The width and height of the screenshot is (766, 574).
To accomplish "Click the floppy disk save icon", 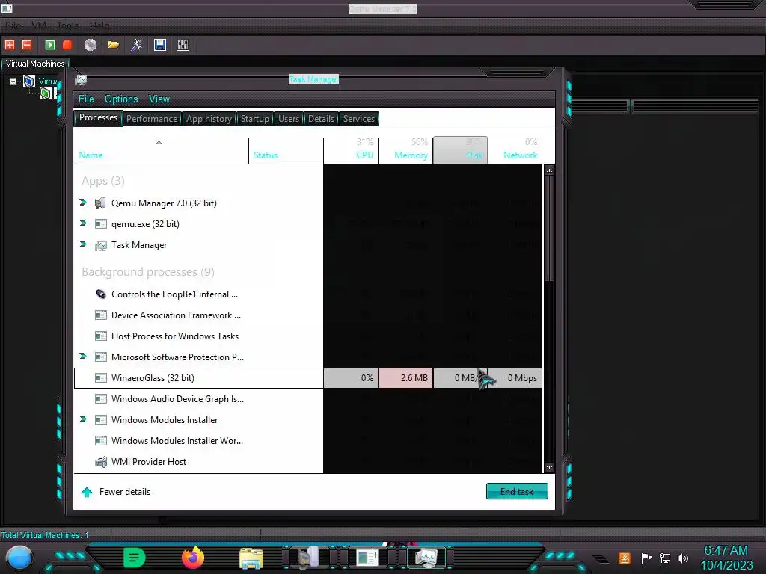I will [160, 45].
